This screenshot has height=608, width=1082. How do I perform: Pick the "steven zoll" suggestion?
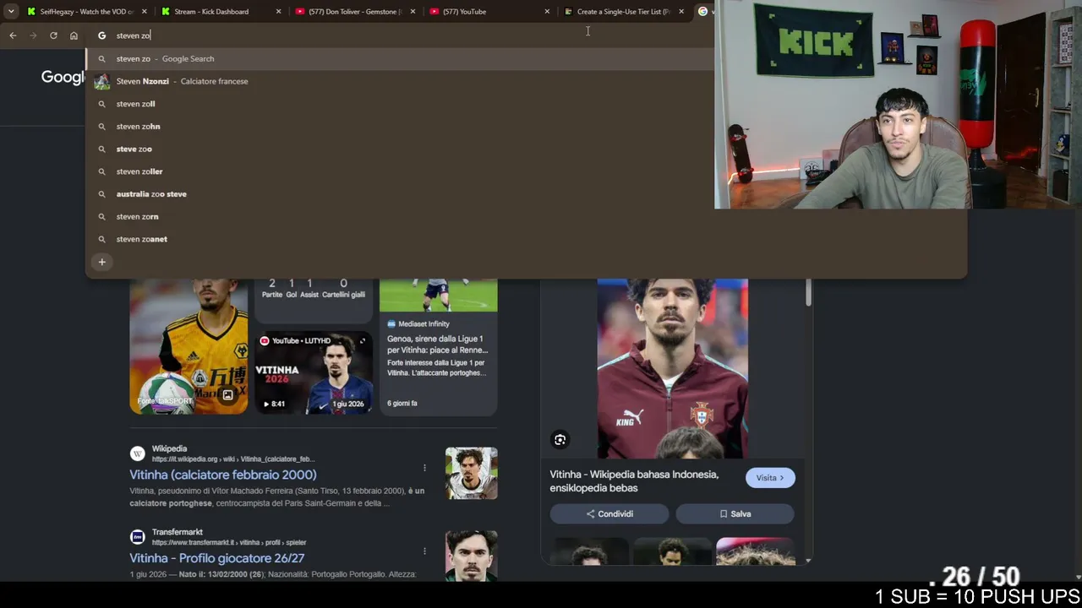click(399, 104)
